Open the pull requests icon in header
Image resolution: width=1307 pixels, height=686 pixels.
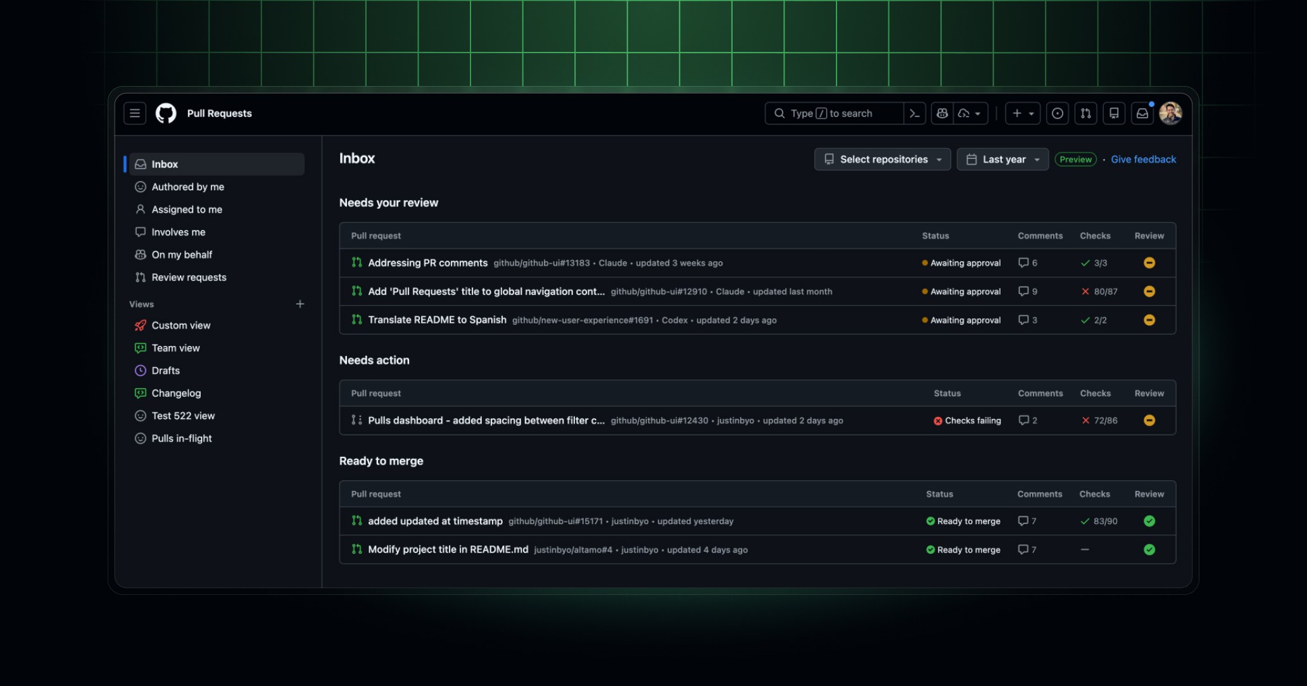1086,113
